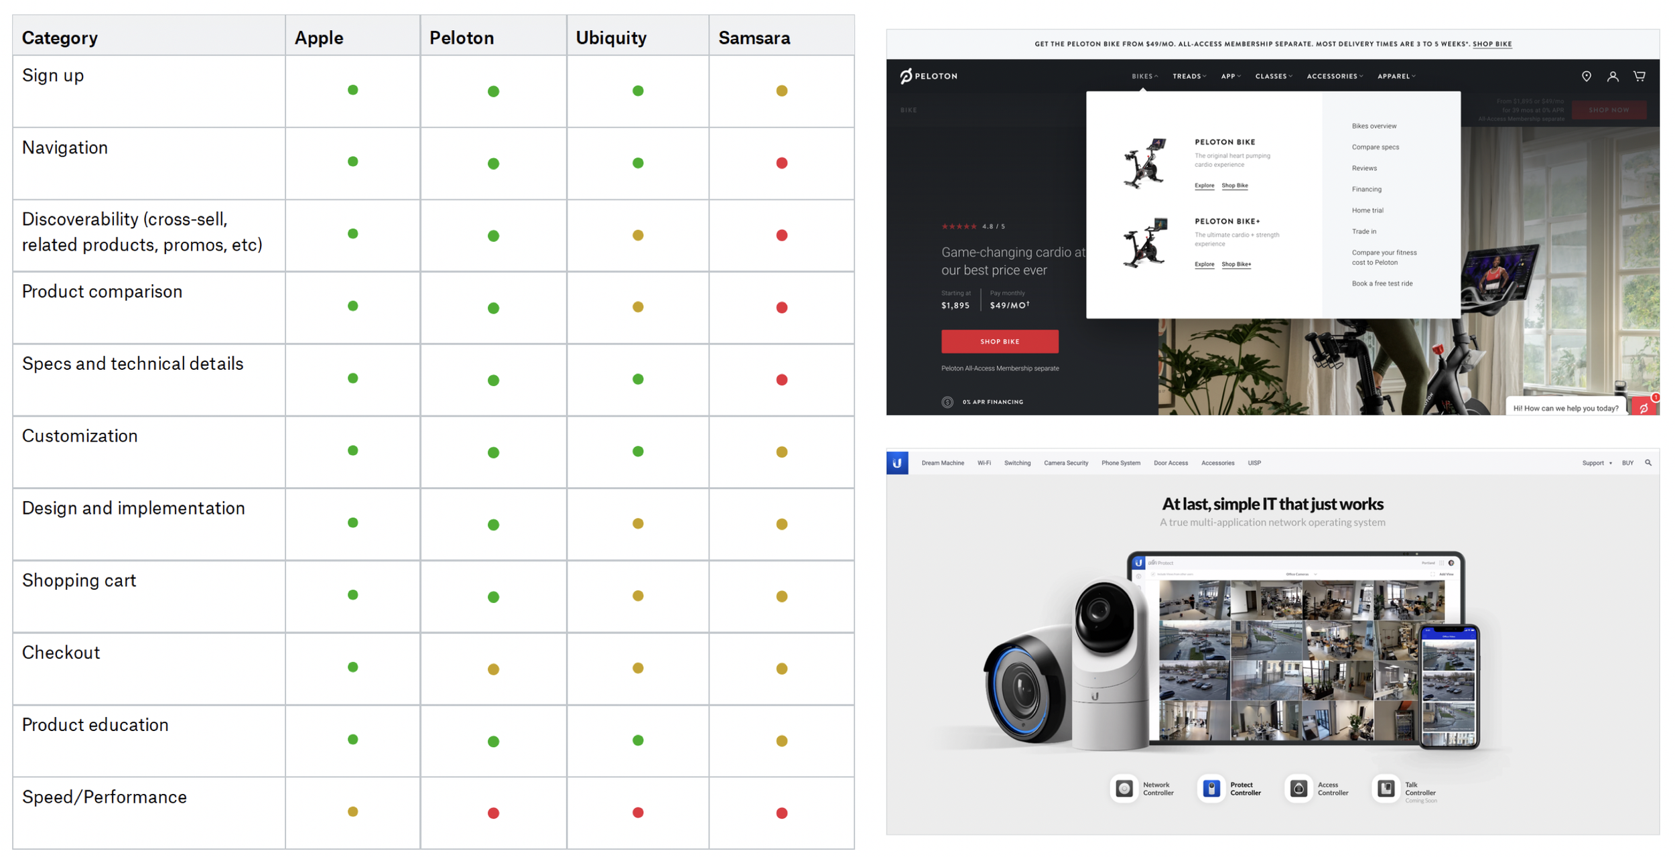Select the Network Controller icon

1124,788
